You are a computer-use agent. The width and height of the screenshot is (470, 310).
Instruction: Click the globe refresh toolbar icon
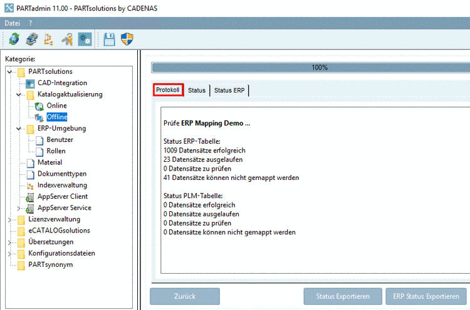point(14,39)
